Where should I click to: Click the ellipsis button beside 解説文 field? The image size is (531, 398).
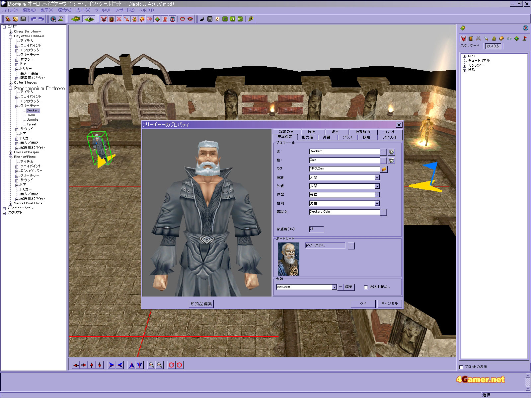click(383, 212)
